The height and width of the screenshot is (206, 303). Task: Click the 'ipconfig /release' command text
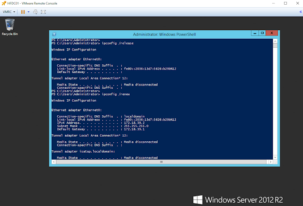coord(117,43)
